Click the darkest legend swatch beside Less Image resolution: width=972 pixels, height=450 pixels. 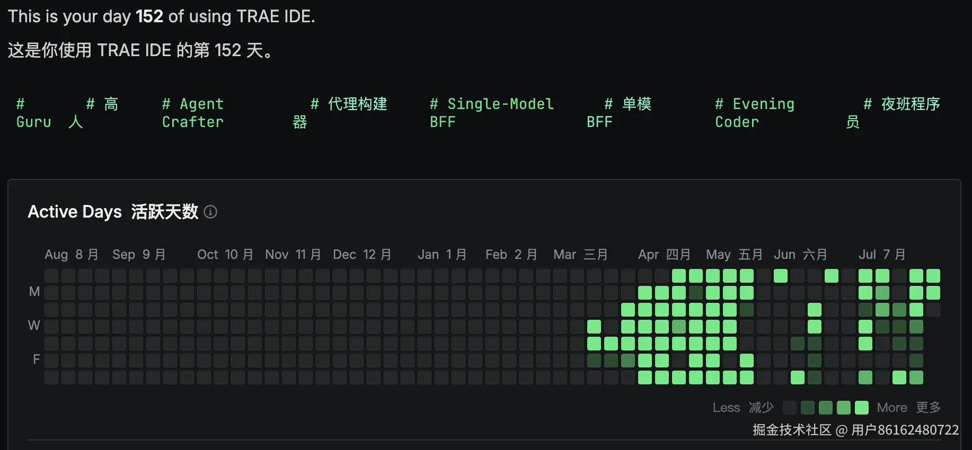click(790, 408)
